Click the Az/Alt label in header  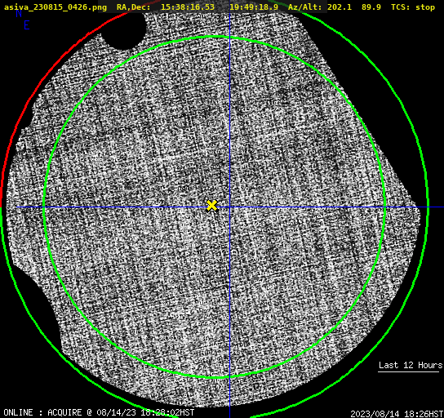pos(305,7)
